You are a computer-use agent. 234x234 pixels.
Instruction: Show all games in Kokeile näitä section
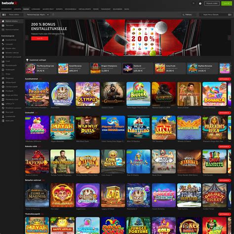[225, 146]
